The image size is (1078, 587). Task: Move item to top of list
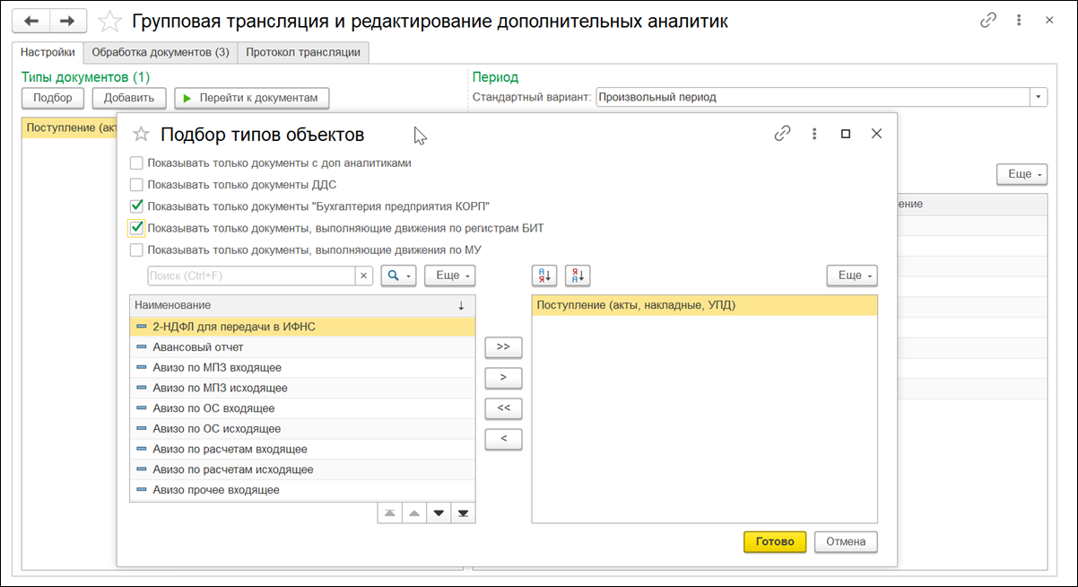[389, 513]
